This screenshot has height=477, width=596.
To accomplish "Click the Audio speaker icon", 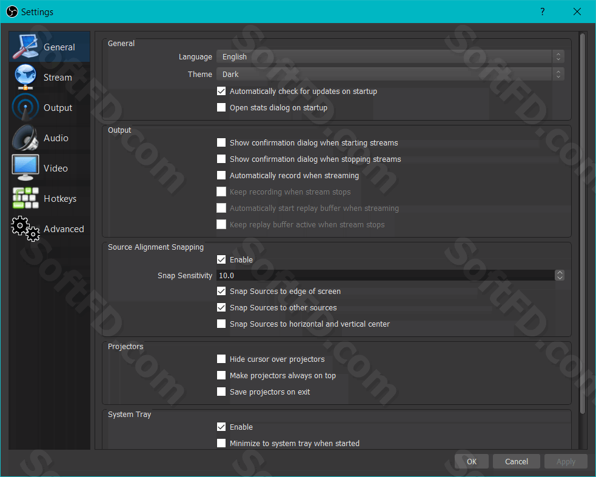I will tap(25, 138).
